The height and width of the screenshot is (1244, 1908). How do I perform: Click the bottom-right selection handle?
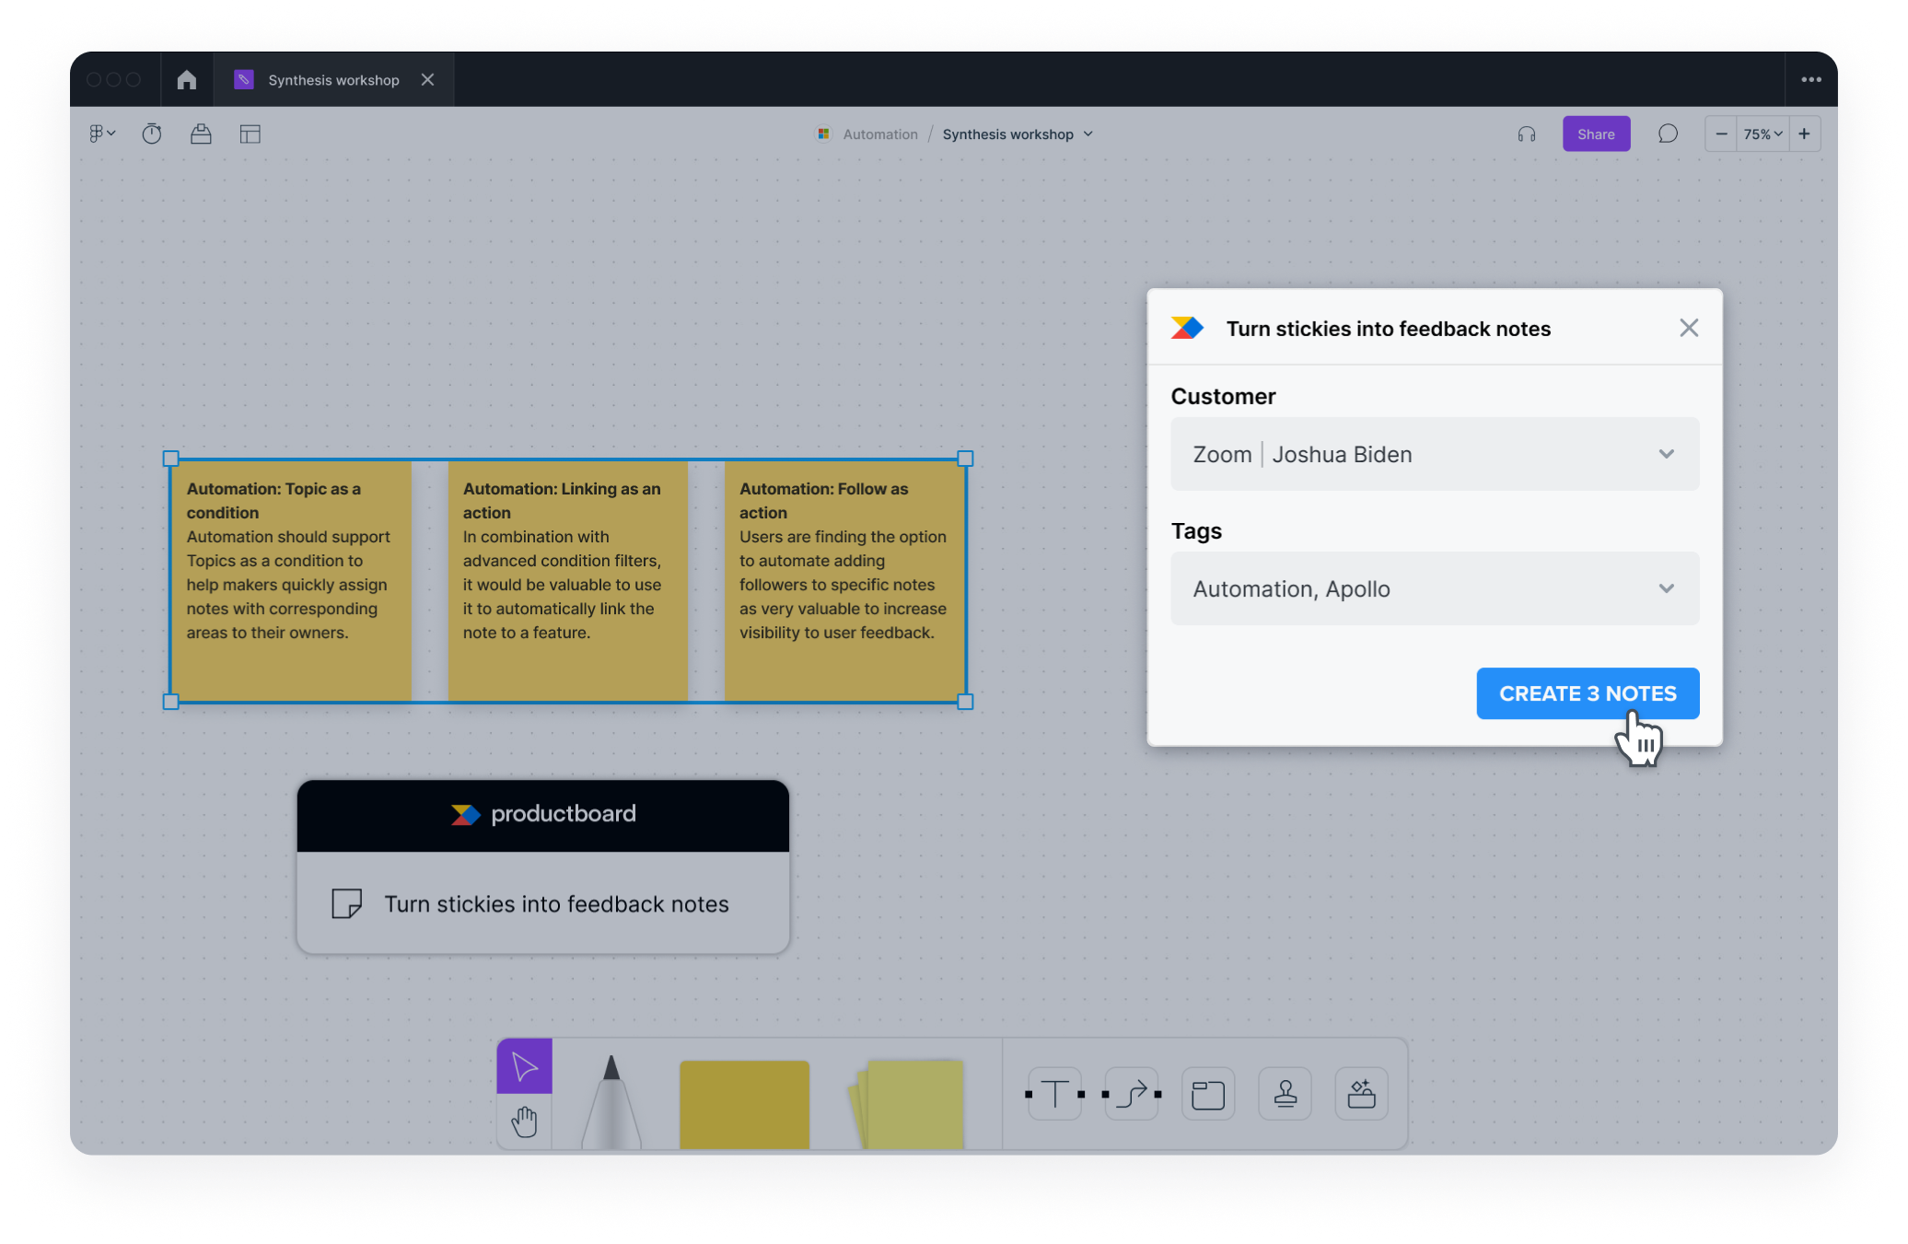(965, 702)
